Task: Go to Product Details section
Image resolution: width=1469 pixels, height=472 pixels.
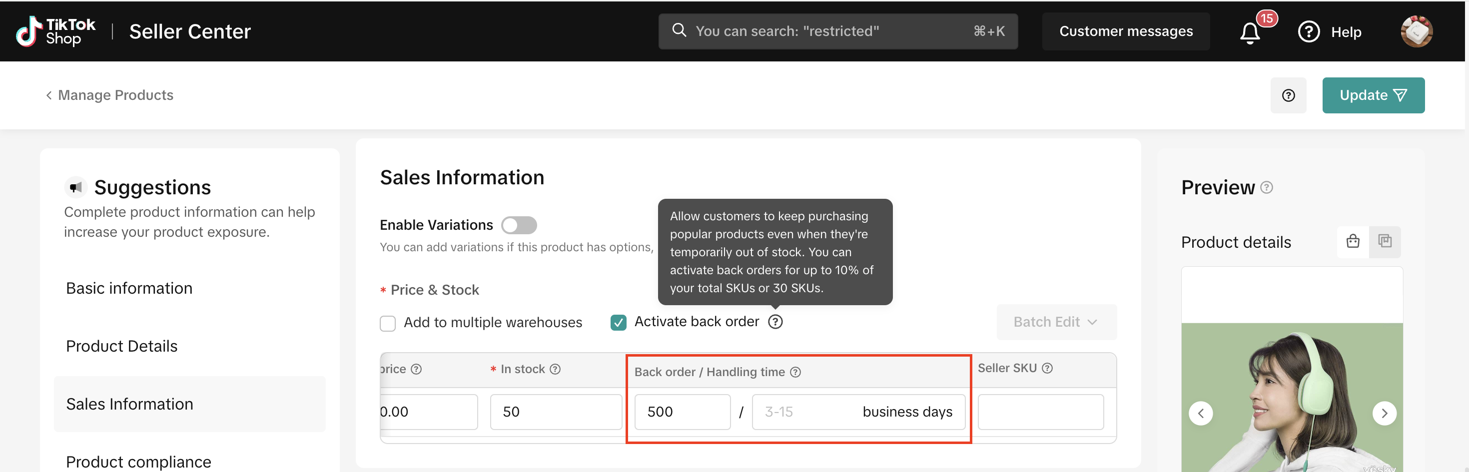Action: (121, 346)
